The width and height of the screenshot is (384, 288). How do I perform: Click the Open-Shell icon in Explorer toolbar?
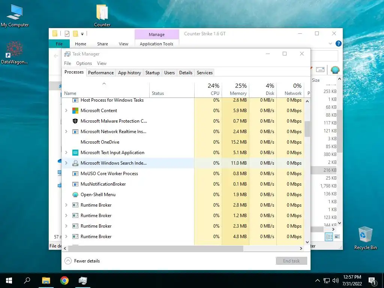pos(335,70)
